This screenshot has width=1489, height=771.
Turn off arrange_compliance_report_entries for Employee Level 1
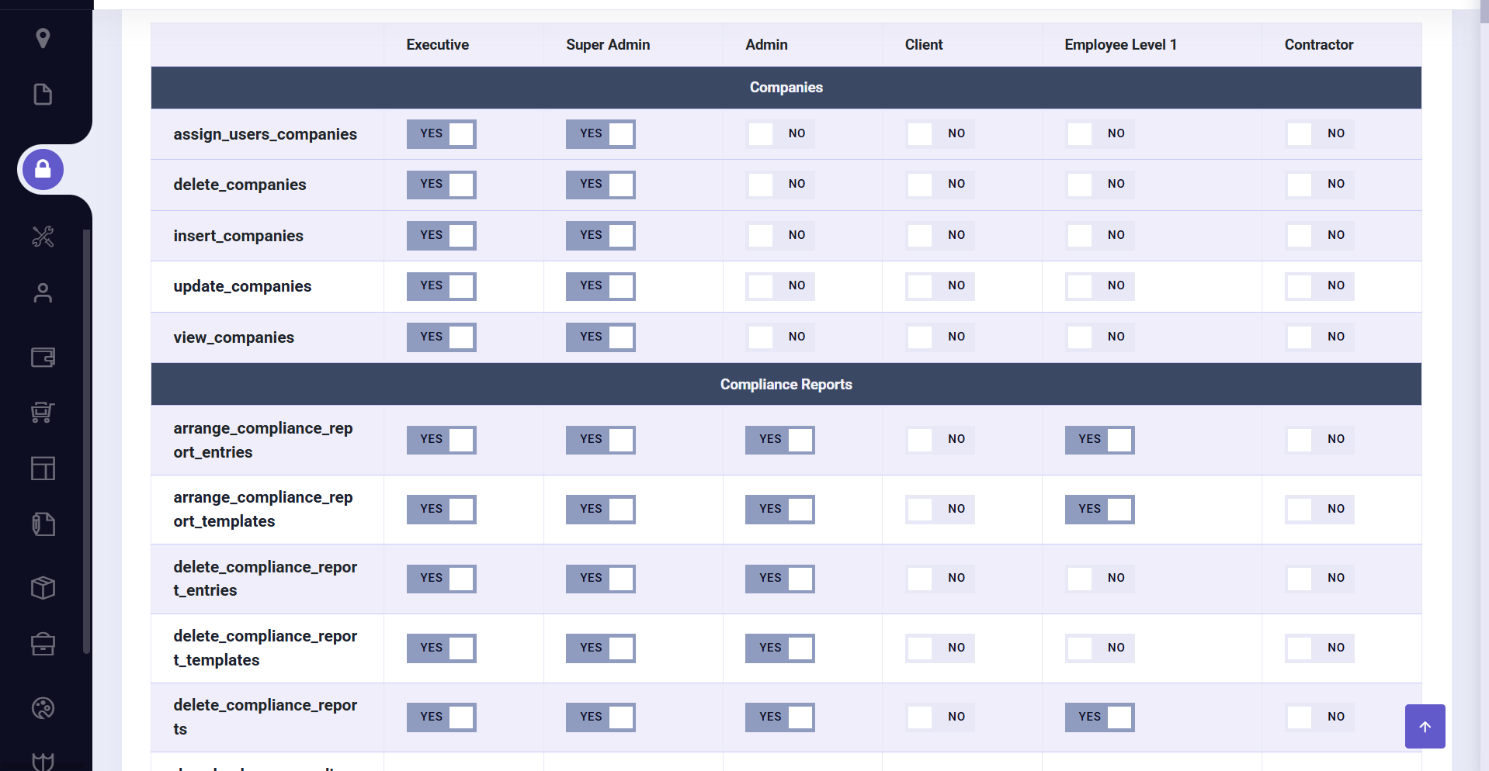tap(1099, 440)
